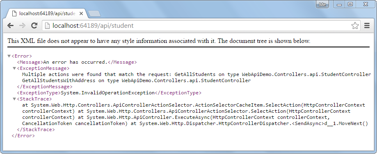This screenshot has height=154, width=377.
Task: Click the browser back arrow
Action: [10, 26]
